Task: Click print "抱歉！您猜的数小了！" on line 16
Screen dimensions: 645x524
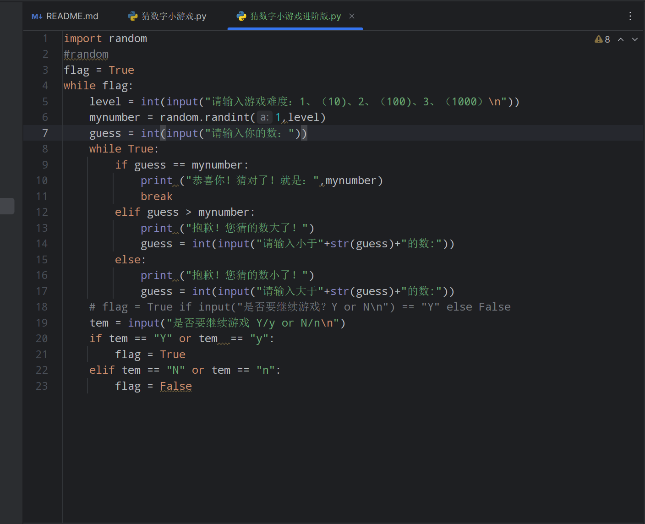Action: click(227, 275)
